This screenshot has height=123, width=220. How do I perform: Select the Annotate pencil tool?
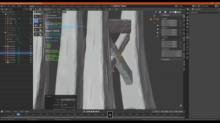coord(36,30)
